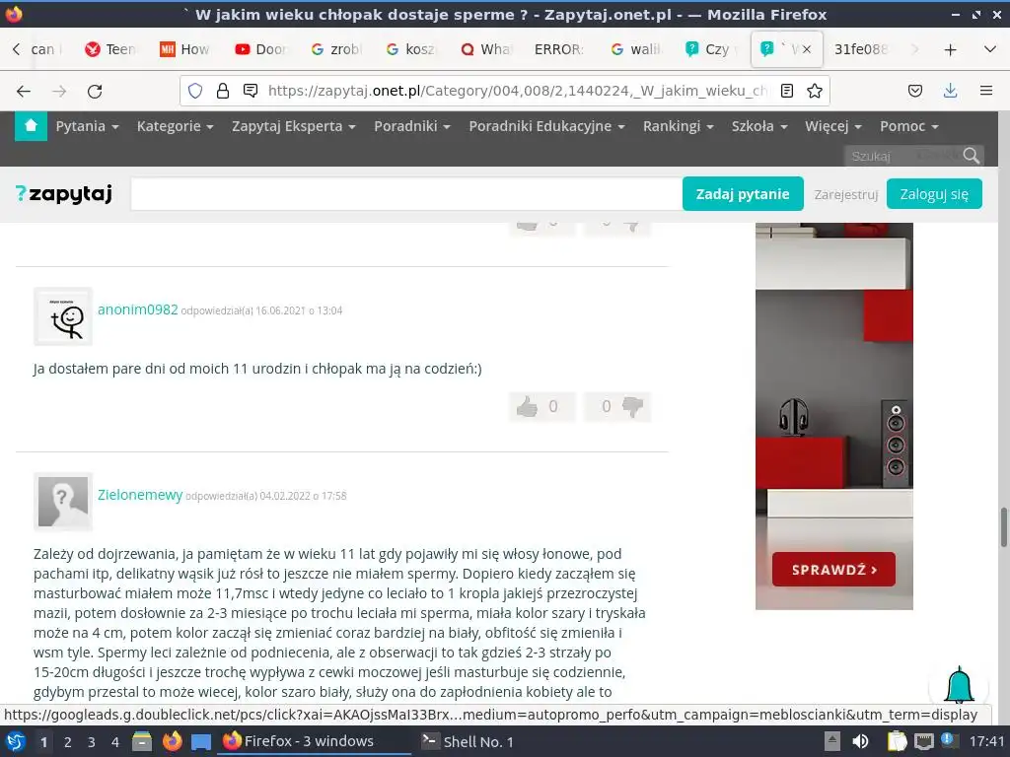Open the Firefox downloads panel
The width and height of the screenshot is (1010, 757).
tap(950, 91)
